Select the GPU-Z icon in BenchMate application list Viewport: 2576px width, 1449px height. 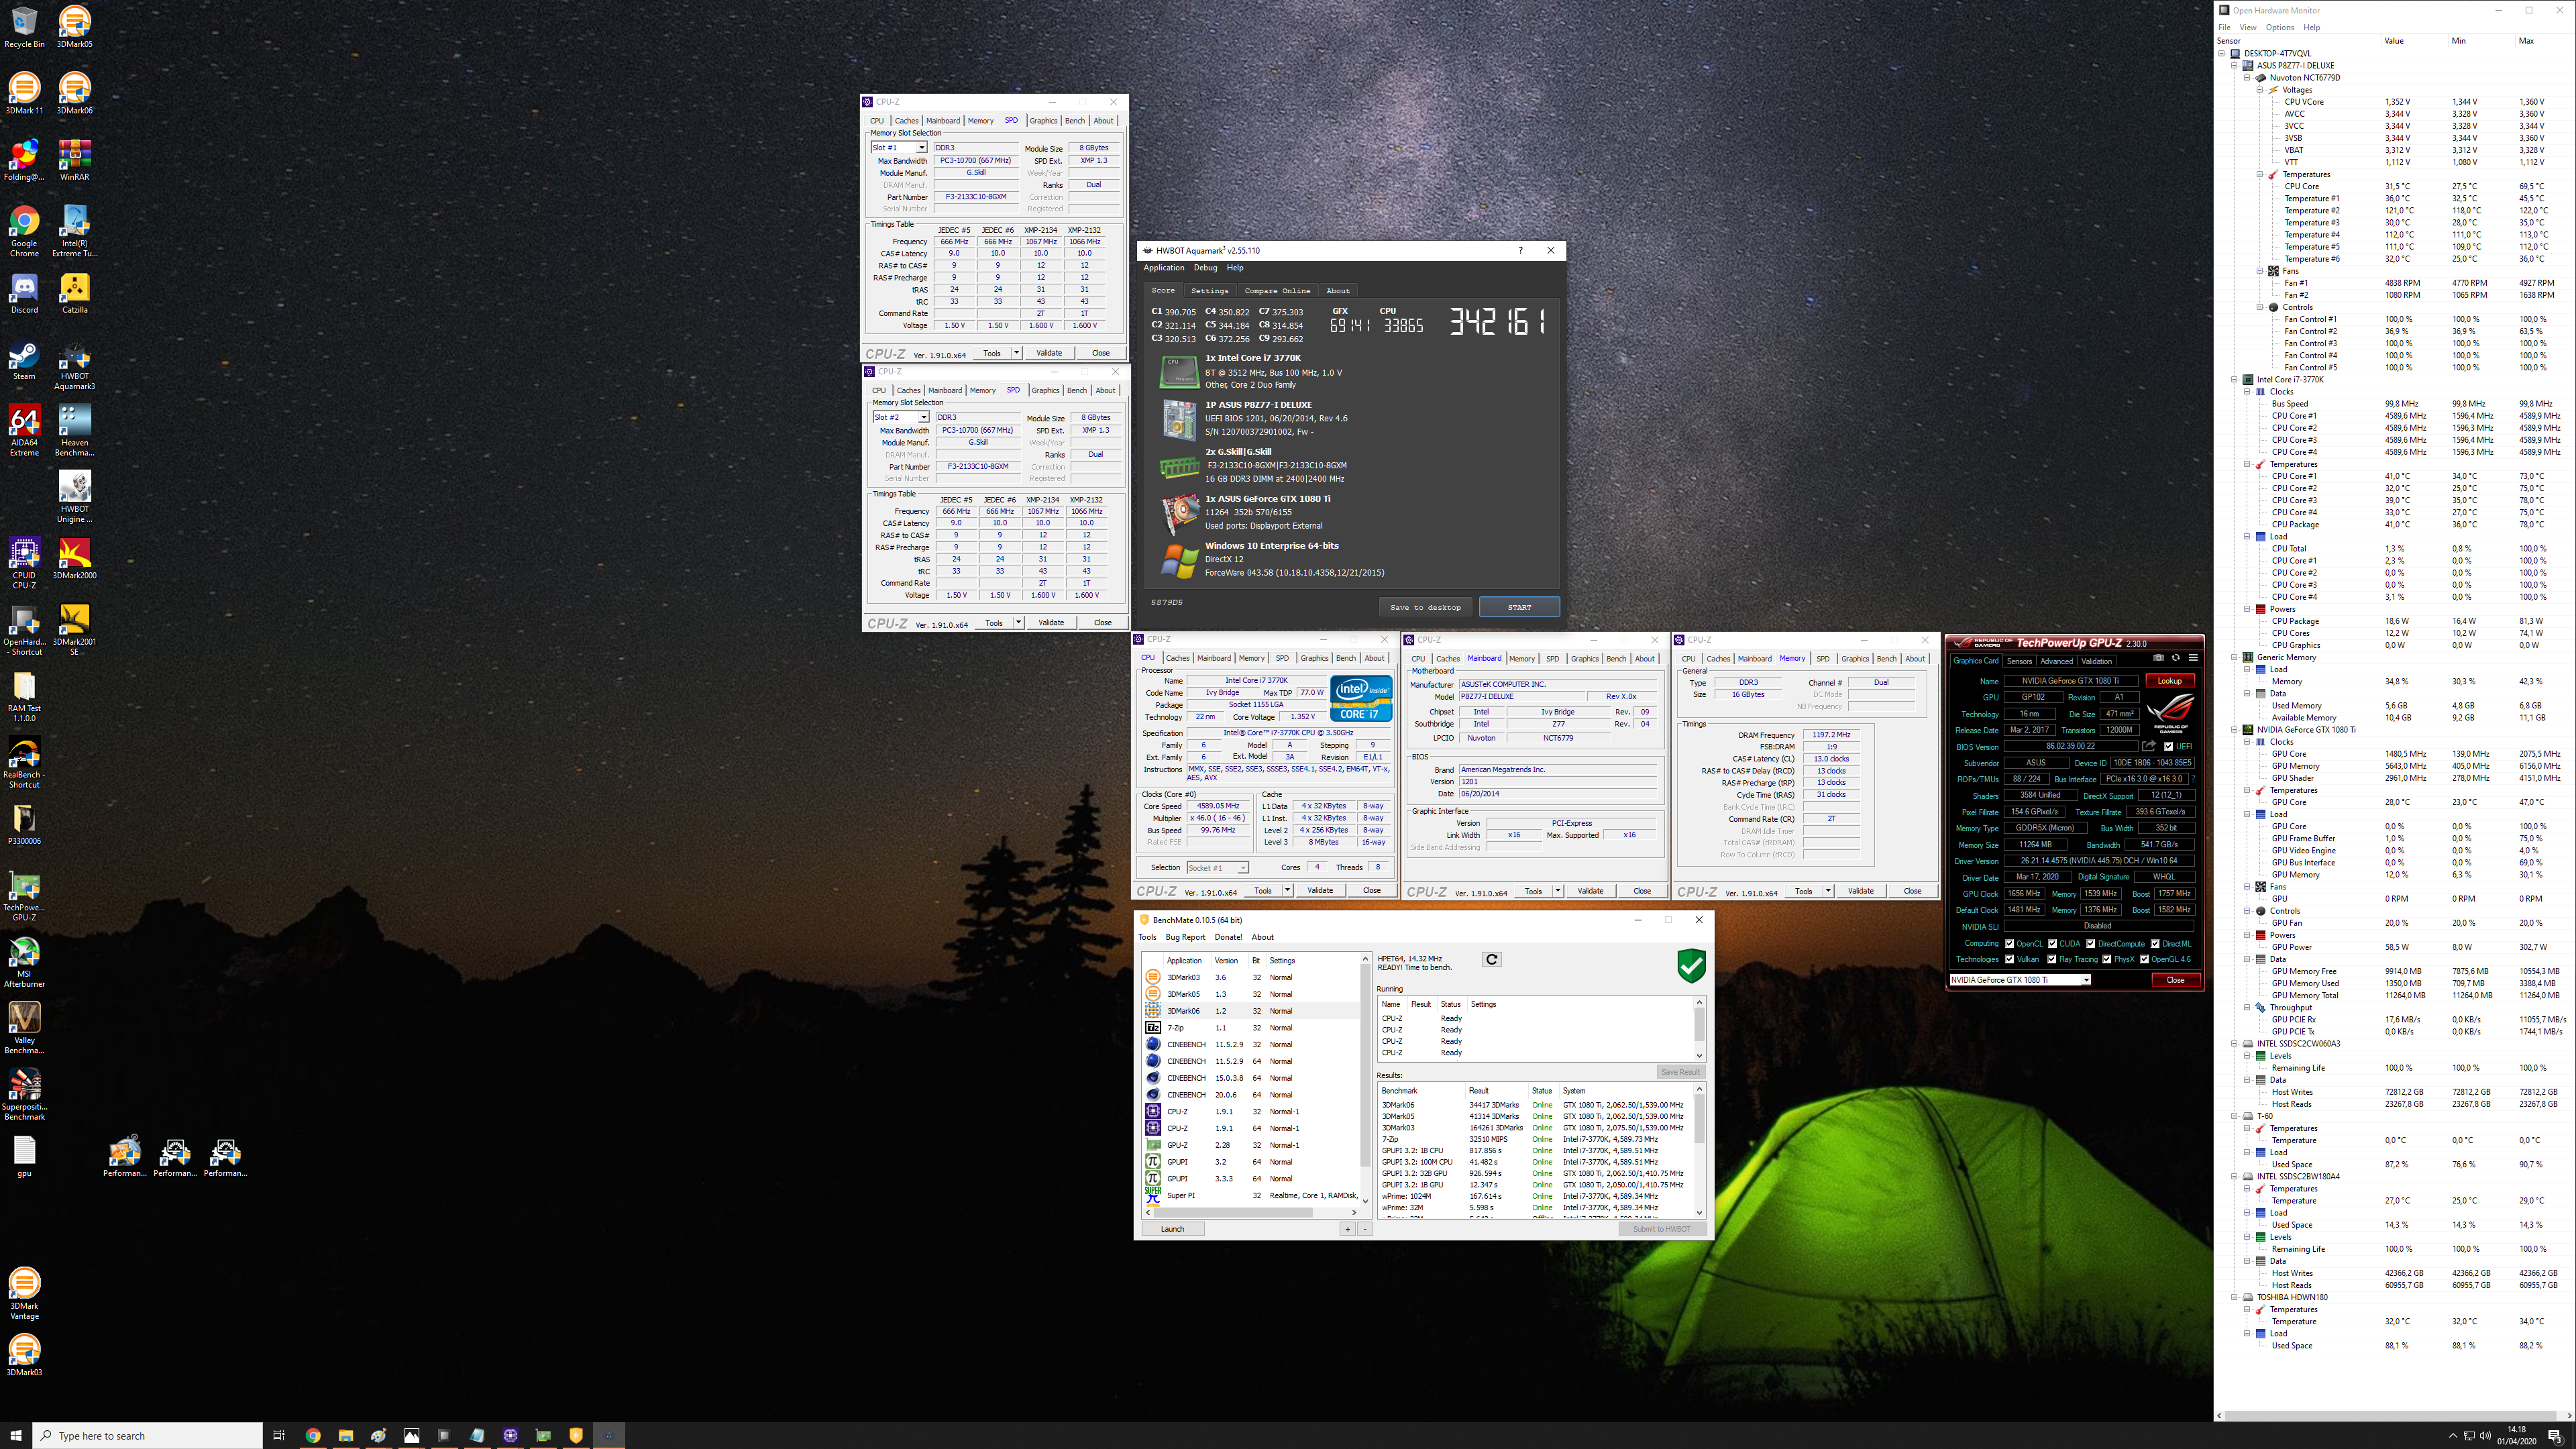tap(1152, 1145)
